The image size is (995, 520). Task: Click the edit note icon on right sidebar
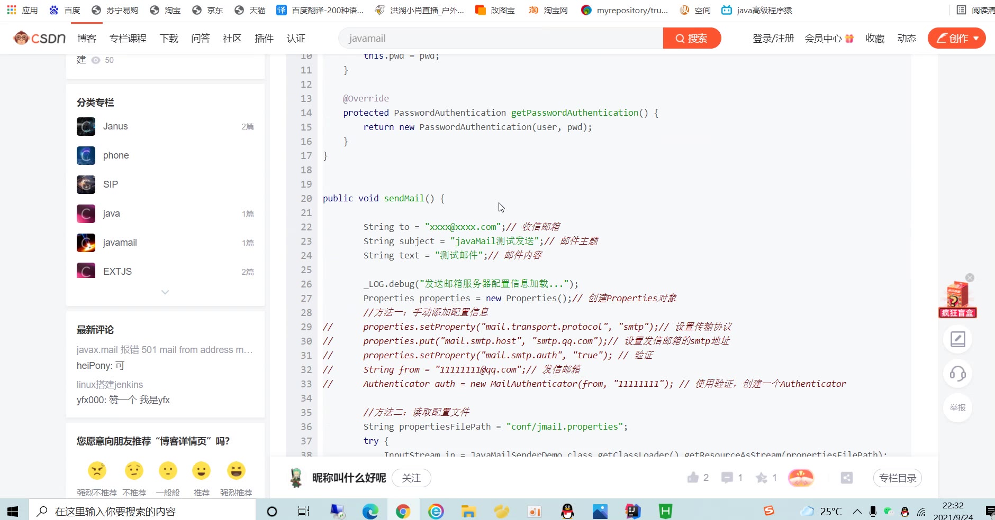pyautogui.click(x=957, y=339)
